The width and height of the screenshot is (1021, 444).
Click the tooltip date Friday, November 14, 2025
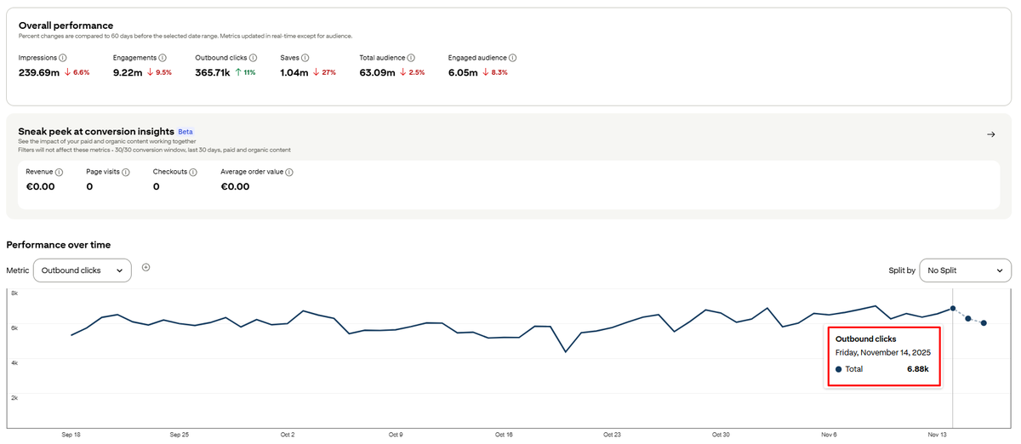coord(882,351)
